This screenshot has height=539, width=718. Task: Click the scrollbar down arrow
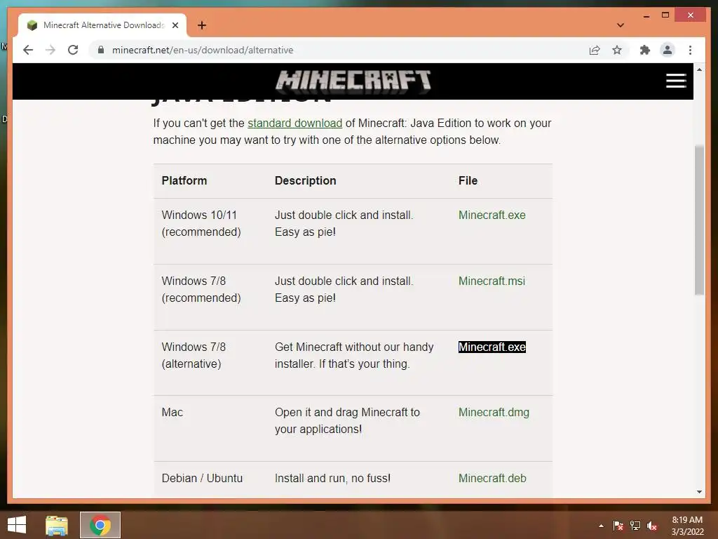[699, 492]
